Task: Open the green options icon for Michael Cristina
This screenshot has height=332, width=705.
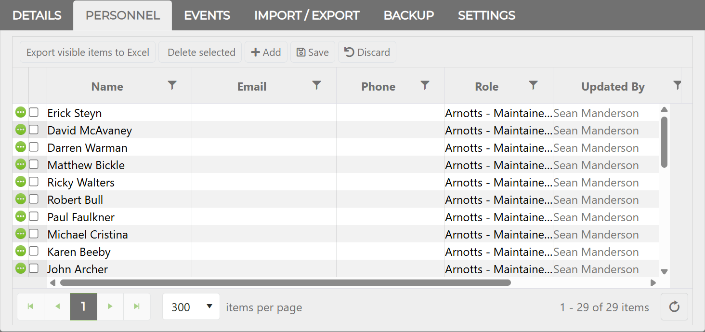Action: [x=21, y=234]
